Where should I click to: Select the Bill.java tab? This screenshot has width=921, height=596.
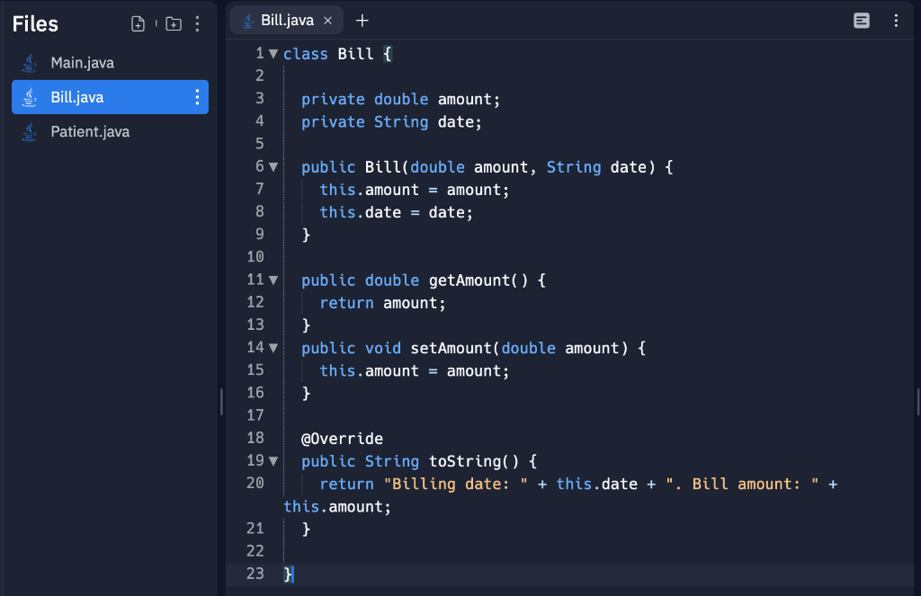pyautogui.click(x=286, y=19)
